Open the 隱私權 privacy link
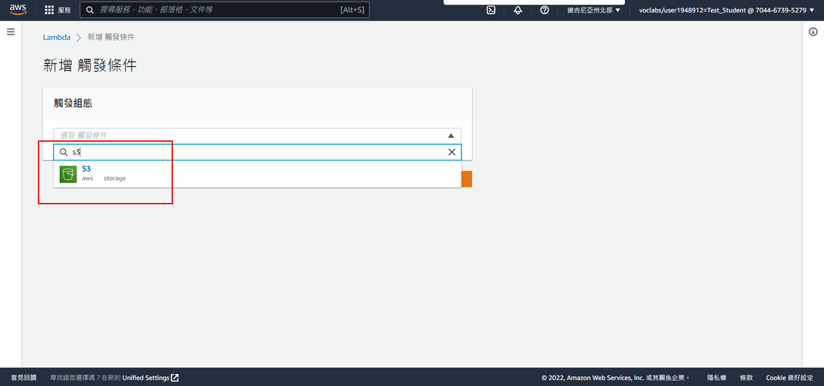The width and height of the screenshot is (824, 386). pos(716,377)
